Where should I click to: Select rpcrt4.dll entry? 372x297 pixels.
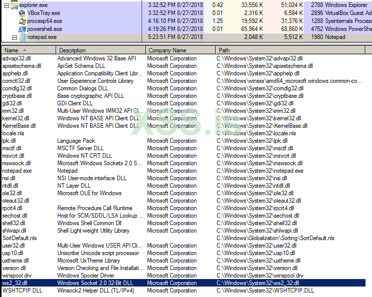pos(184,208)
